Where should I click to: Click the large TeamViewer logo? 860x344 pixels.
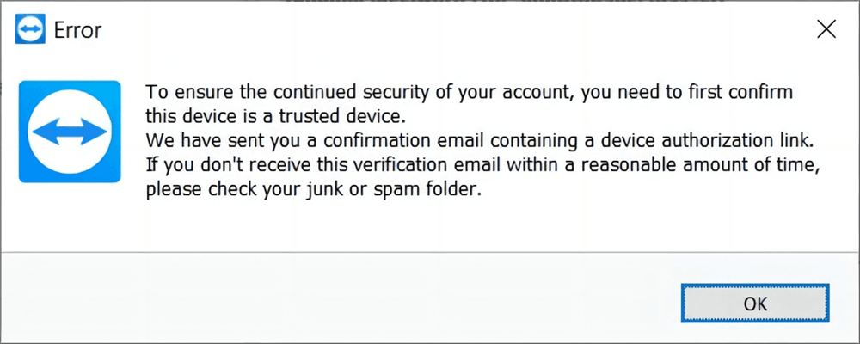pyautogui.click(x=70, y=132)
